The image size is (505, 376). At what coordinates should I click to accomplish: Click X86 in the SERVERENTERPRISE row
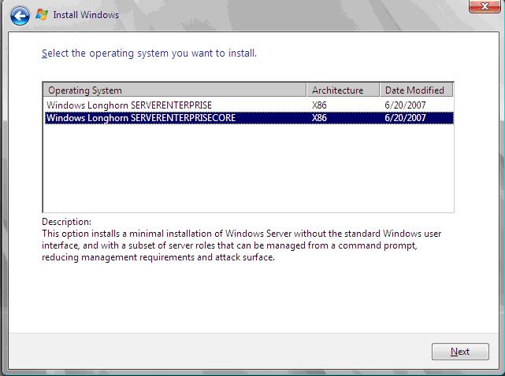(x=319, y=105)
